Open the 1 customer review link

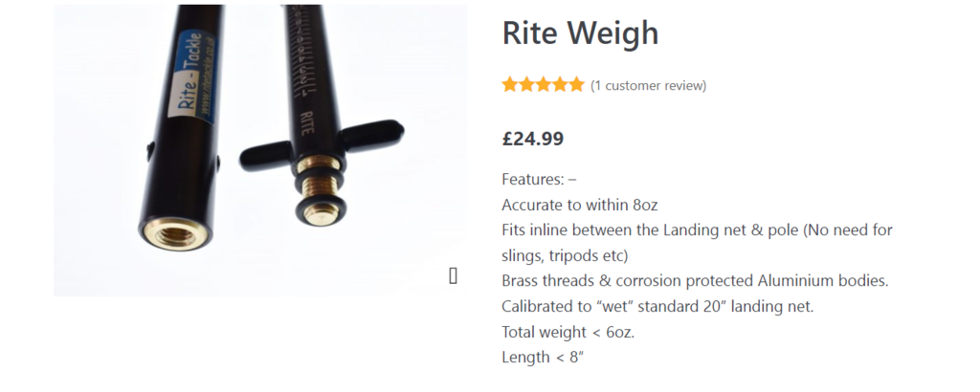point(648,85)
